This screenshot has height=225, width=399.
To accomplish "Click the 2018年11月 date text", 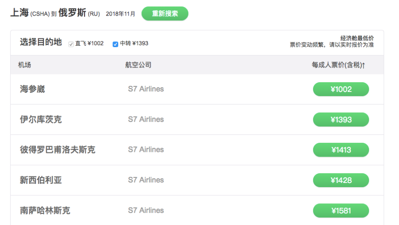I will pos(121,14).
